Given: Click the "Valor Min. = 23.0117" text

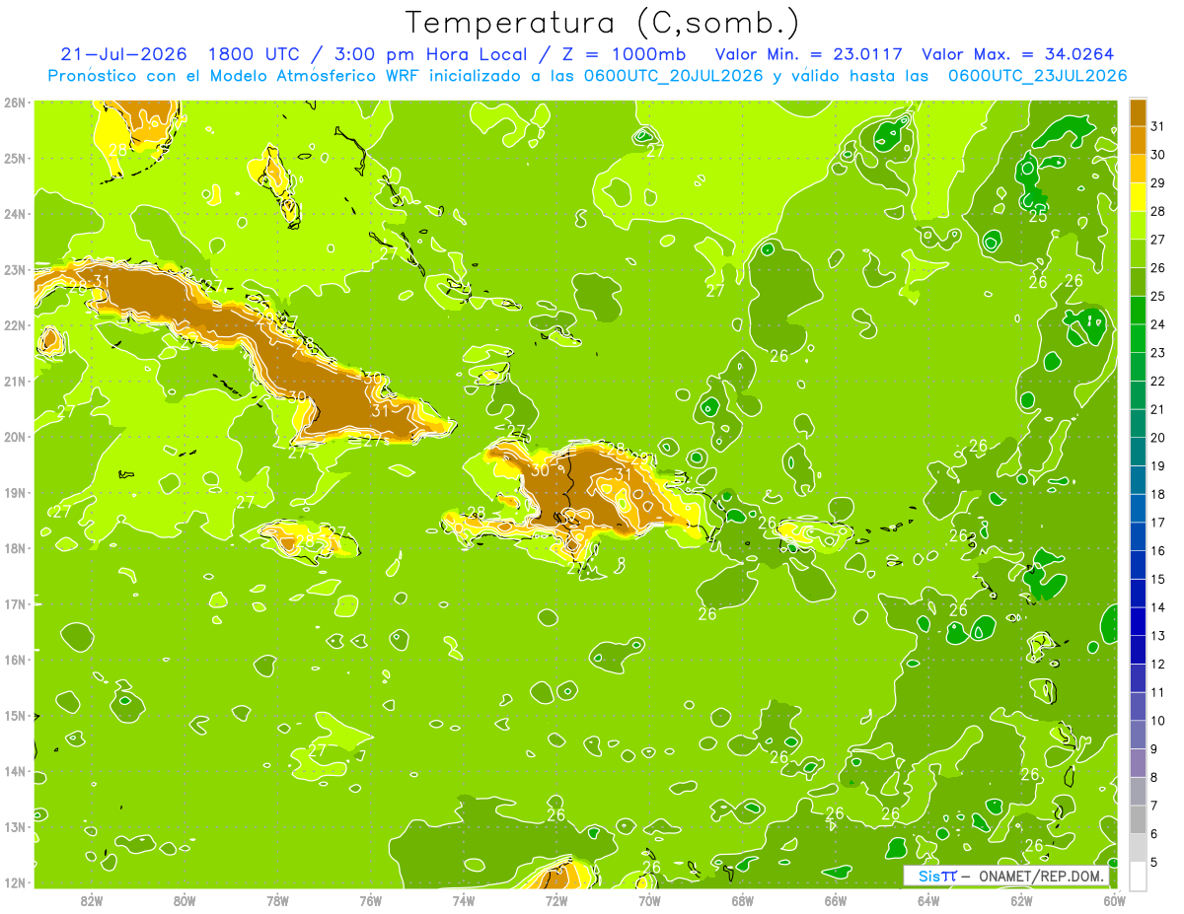Looking at the screenshot, I should pos(809,54).
